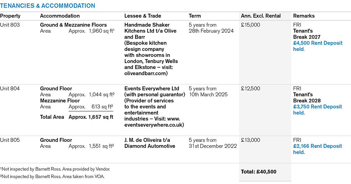Screen dimensions: 351x184
Task: Open the £4,500 Rent Deposit held link
Action: pyautogui.click(x=318, y=46)
